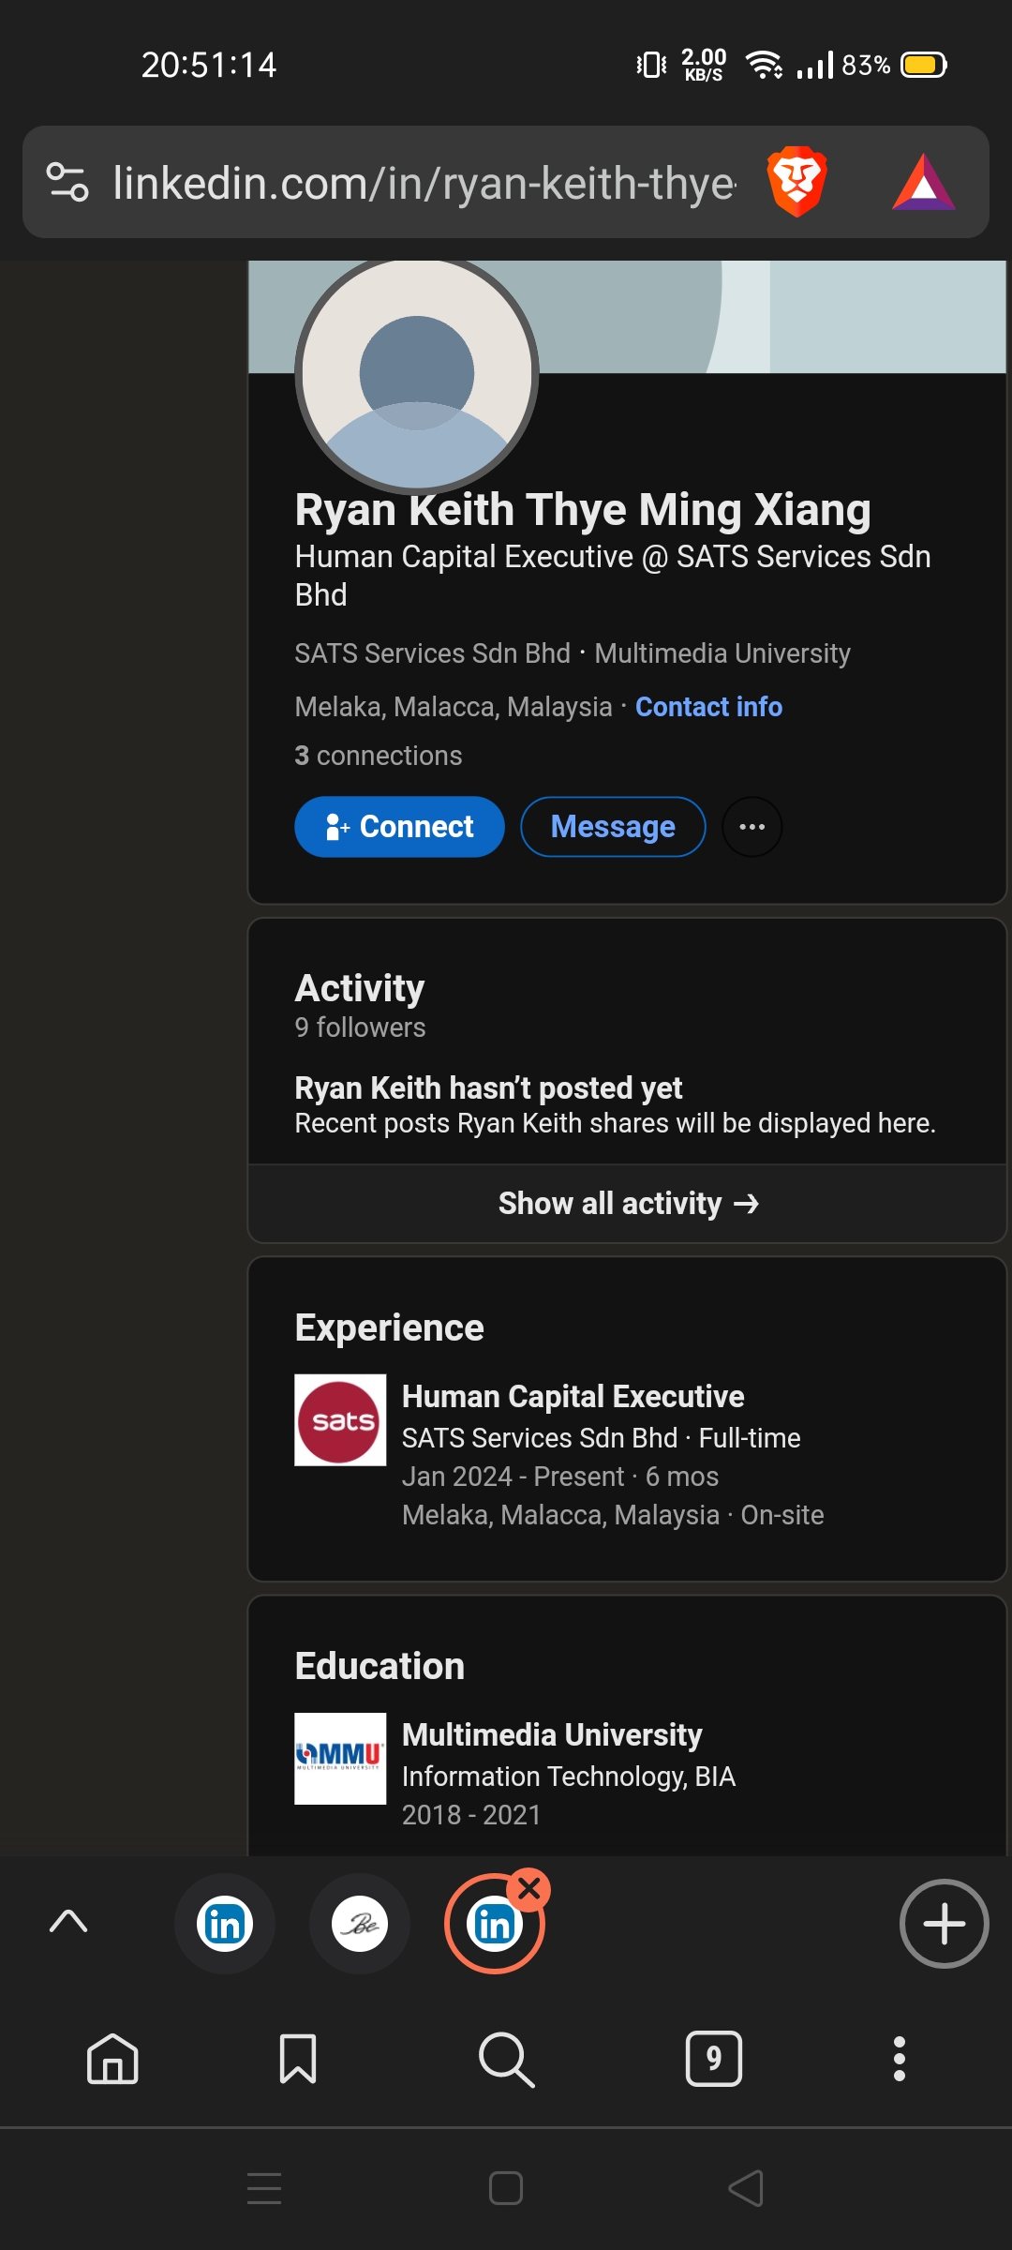Show all activity
The image size is (1012, 2250).
click(x=627, y=1204)
